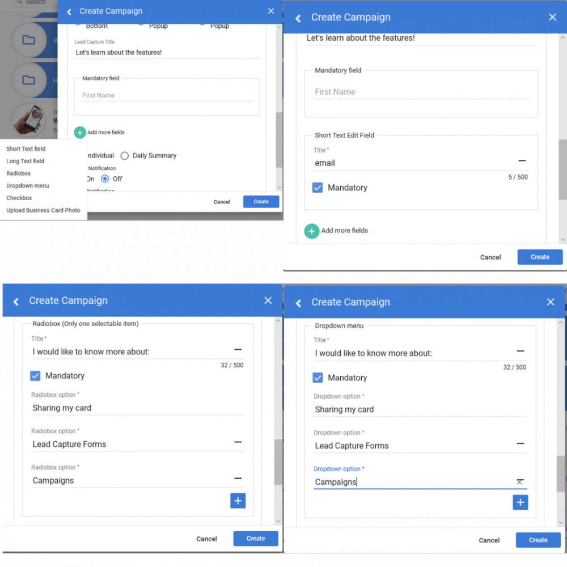The width and height of the screenshot is (567, 567).
Task: Select the Daily Summary radio button
Action: point(124,156)
